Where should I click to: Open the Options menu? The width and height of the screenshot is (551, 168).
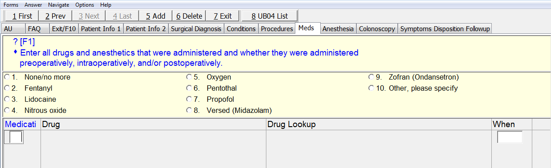tap(85, 5)
